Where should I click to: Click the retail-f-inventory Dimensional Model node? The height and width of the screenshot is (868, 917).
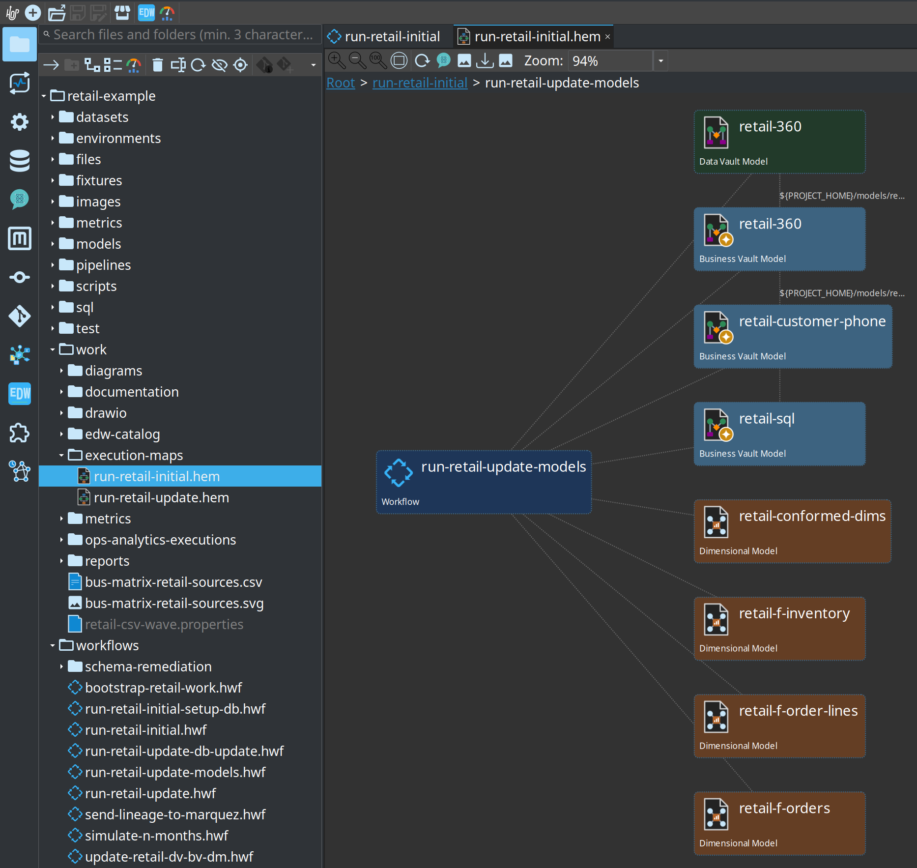pyautogui.click(x=779, y=629)
